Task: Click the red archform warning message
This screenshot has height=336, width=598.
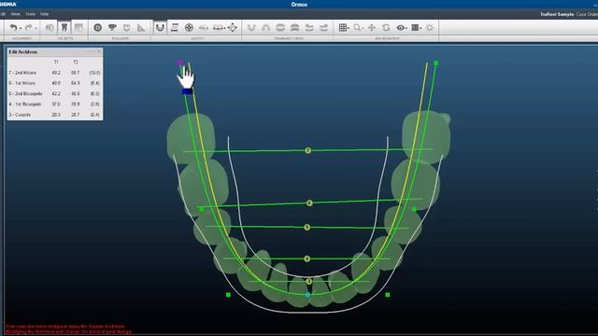Action: coord(68,329)
